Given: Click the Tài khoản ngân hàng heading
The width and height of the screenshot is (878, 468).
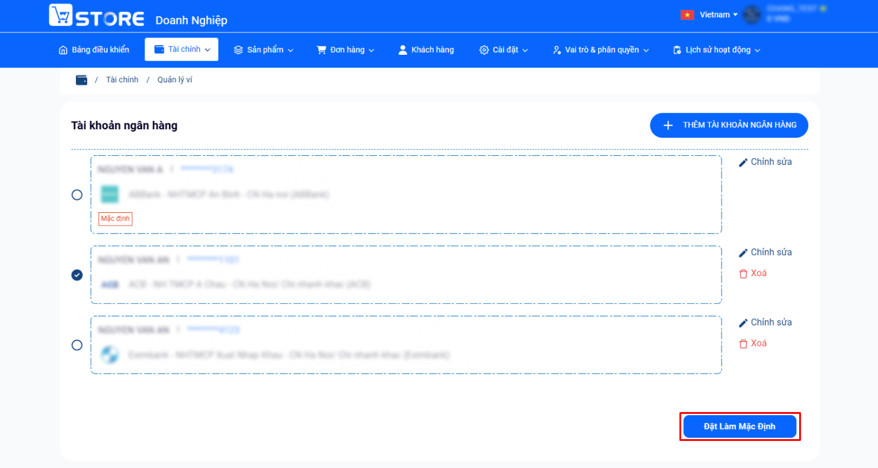Looking at the screenshot, I should pyautogui.click(x=125, y=126).
